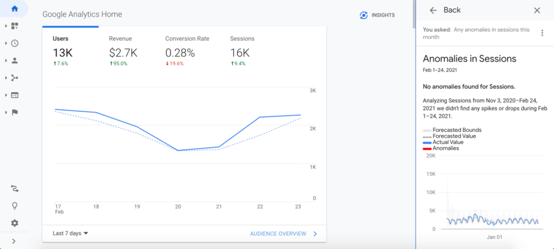
Task: Expand the Conversions menu arrow
Action: (6, 112)
